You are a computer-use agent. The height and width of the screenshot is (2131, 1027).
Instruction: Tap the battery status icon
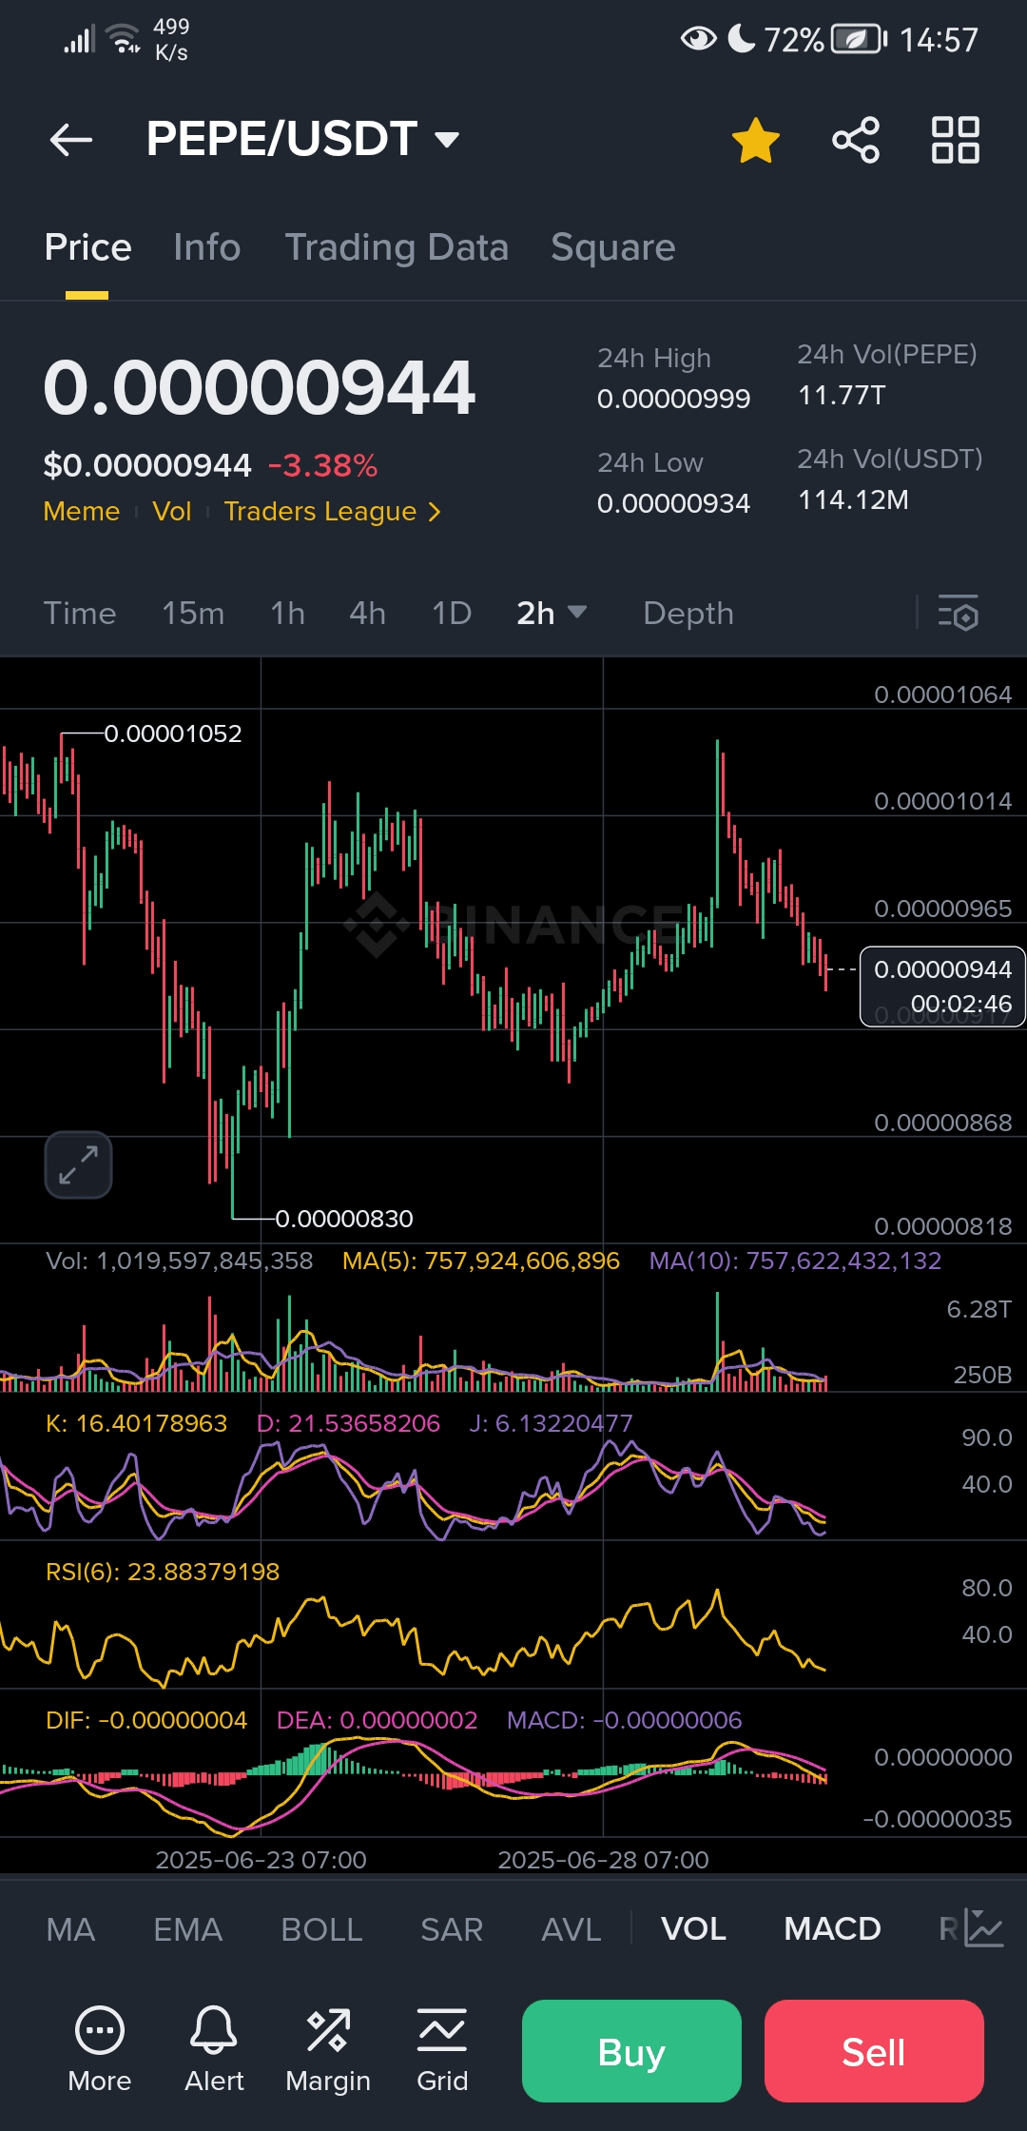(x=860, y=39)
